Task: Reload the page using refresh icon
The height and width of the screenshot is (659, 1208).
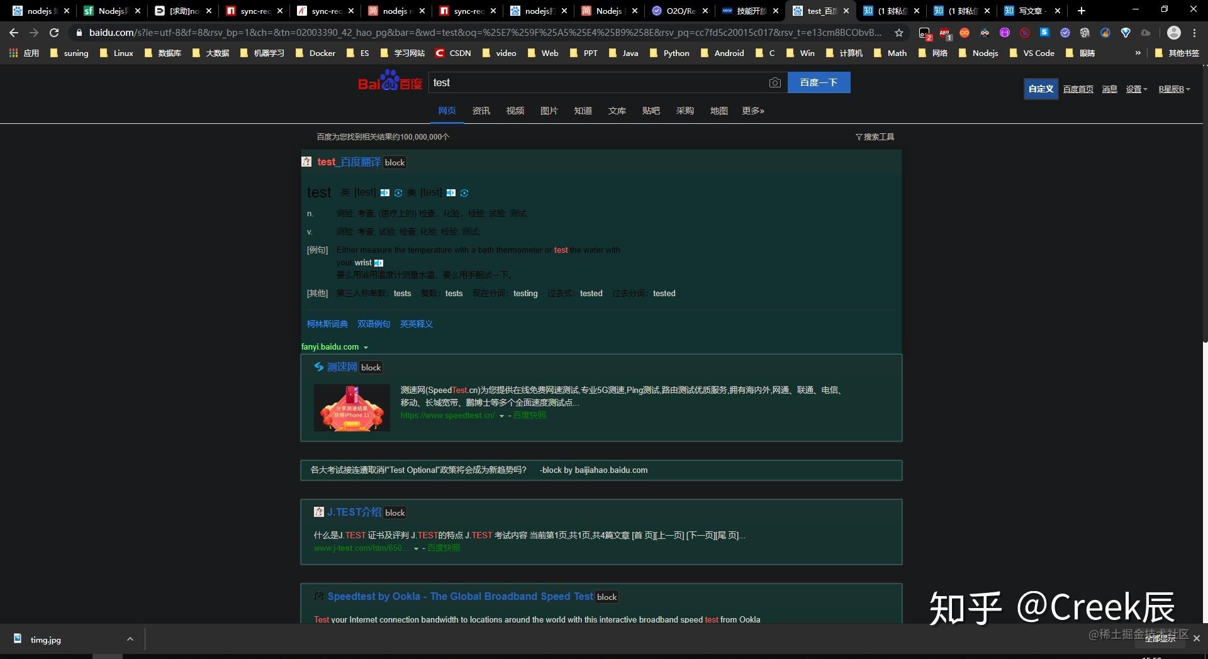Action: (54, 33)
